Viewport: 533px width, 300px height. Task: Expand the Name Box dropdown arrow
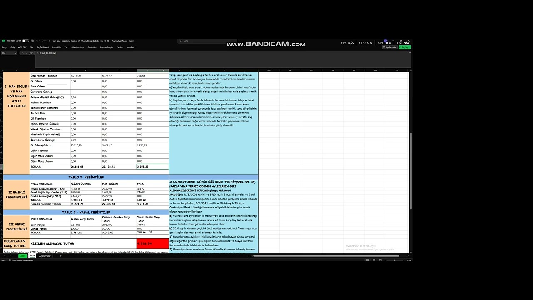click(16, 53)
